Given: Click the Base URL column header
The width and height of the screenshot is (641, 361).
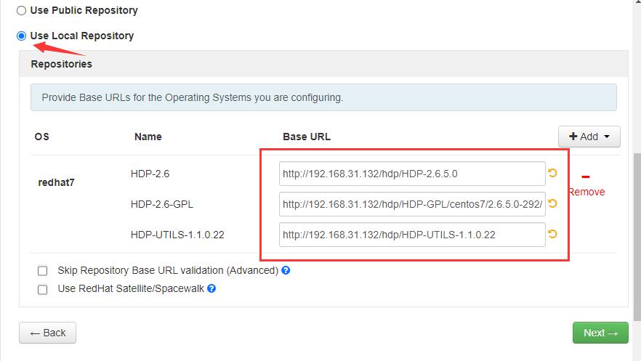Looking at the screenshot, I should tap(307, 137).
